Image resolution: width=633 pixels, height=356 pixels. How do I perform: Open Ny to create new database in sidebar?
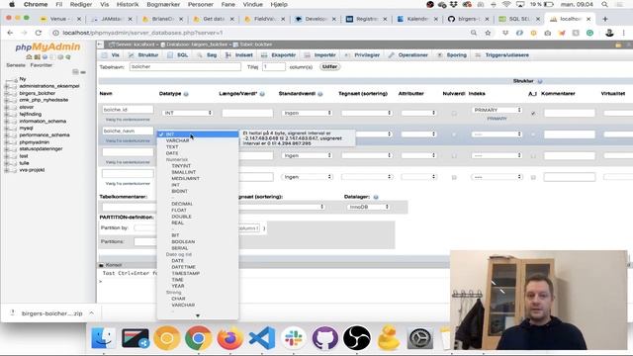pyautogui.click(x=23, y=79)
